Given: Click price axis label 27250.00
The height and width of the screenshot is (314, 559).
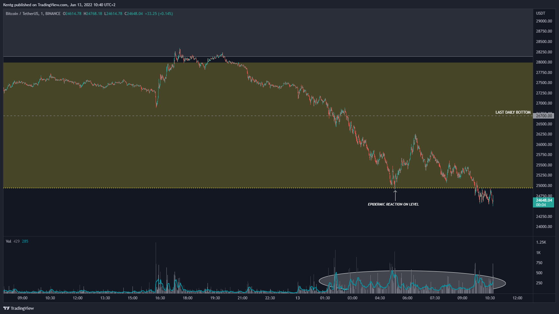Looking at the screenshot, I should [x=544, y=93].
